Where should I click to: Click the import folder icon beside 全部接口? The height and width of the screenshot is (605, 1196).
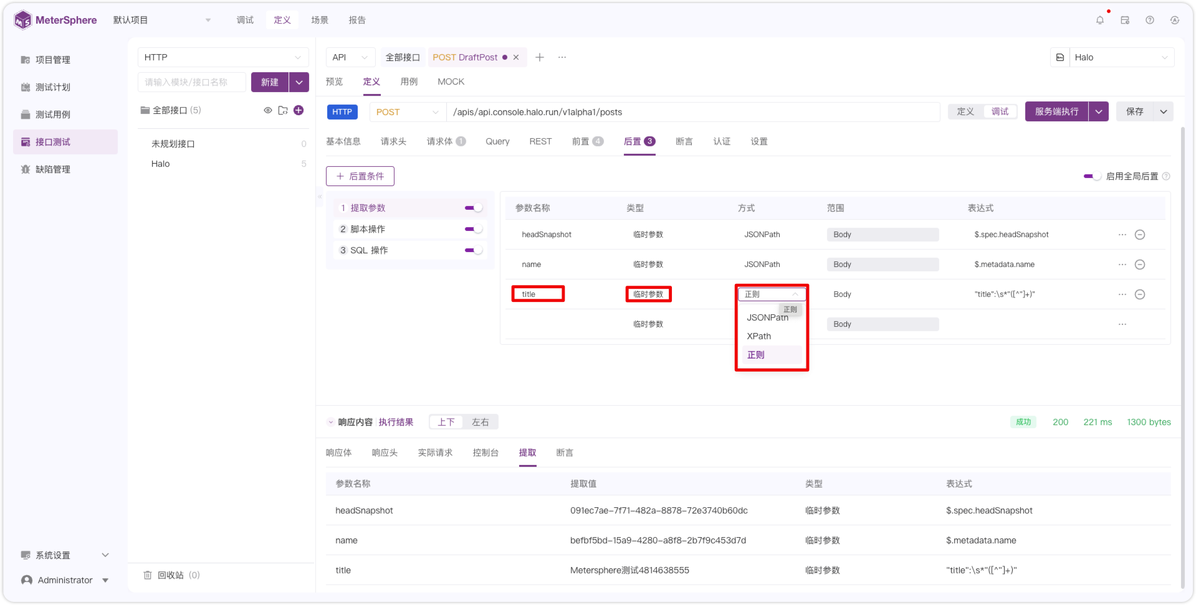[283, 110]
